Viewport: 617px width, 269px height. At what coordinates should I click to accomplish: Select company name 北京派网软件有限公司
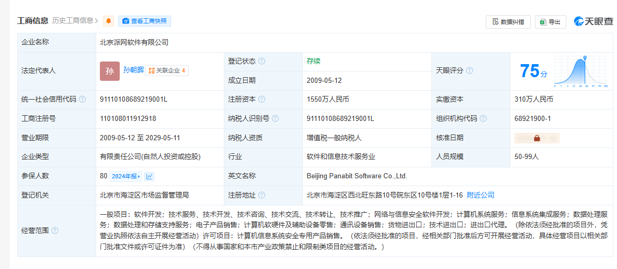(134, 42)
